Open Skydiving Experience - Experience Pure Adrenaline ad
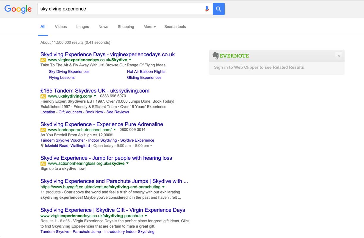This screenshot has width=364, height=238. coord(102,124)
